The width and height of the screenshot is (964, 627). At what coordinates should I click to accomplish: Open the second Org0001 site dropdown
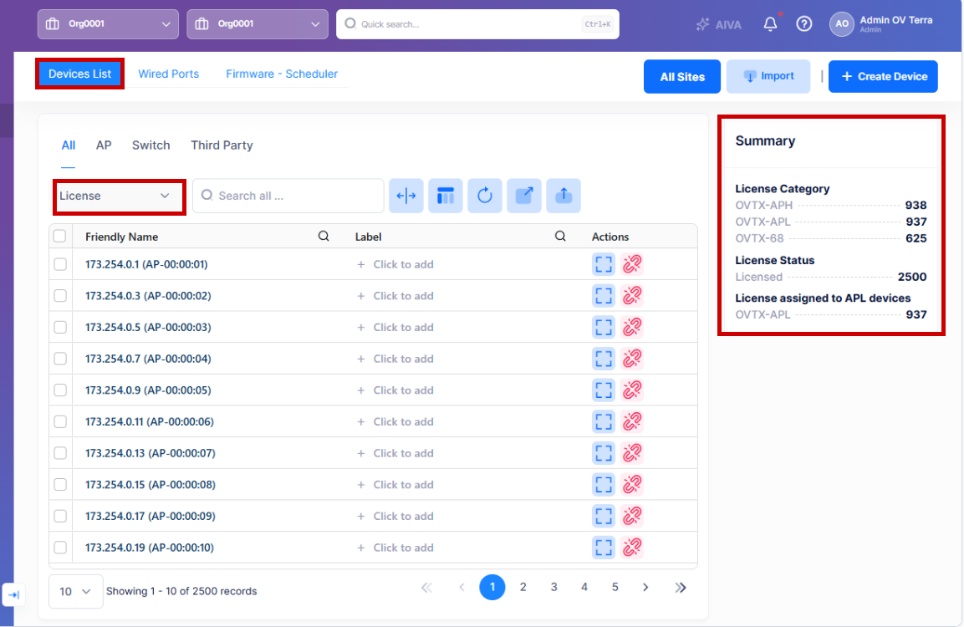coord(258,24)
